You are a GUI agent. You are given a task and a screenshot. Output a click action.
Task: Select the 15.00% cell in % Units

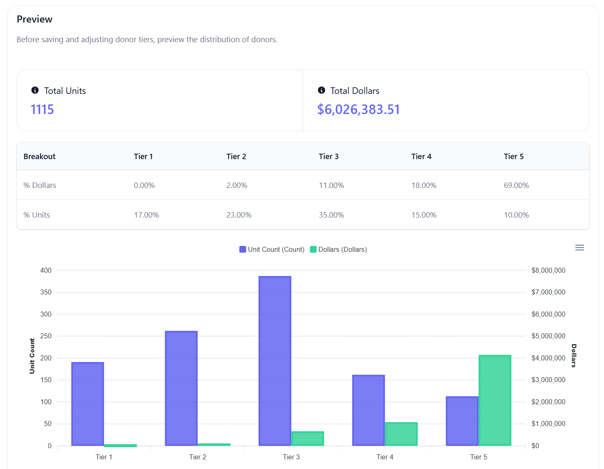point(424,215)
